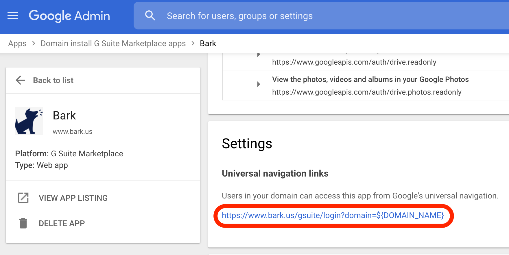Go Back to list
The width and height of the screenshot is (509, 255).
pyautogui.click(x=53, y=80)
